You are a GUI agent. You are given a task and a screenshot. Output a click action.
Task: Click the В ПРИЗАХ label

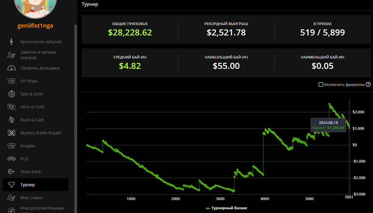tap(322, 24)
